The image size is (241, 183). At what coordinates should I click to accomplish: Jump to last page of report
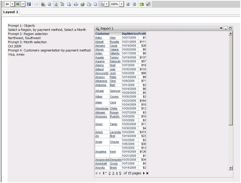tap(147, 173)
